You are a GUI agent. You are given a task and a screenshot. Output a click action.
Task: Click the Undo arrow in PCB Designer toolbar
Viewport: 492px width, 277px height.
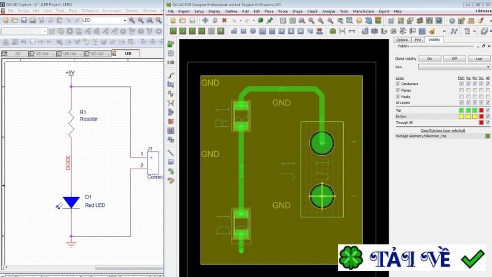click(x=234, y=21)
